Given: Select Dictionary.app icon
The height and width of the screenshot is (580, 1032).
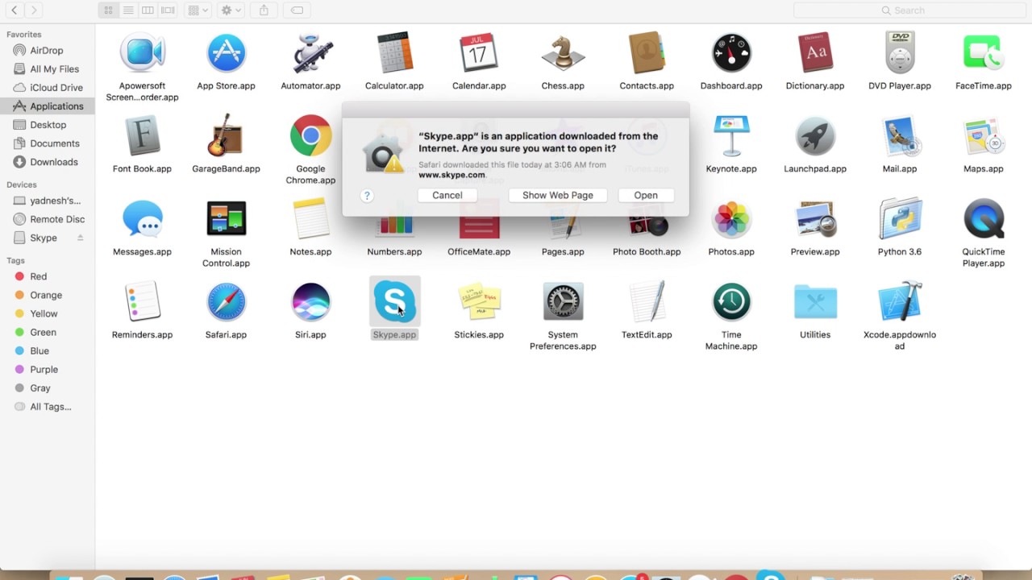Looking at the screenshot, I should (x=815, y=54).
